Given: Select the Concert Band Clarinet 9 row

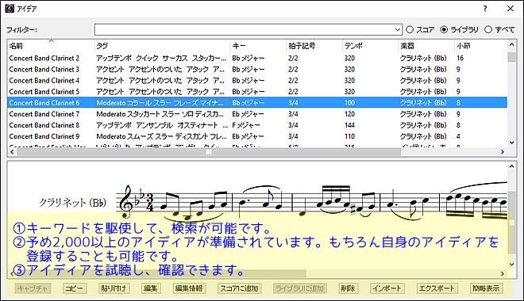Looking at the screenshot, I should pyautogui.click(x=257, y=136).
